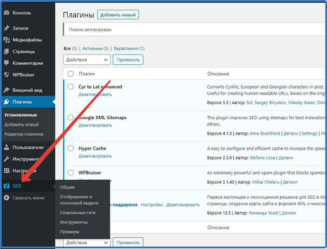327x249 pixels.
Task: Select Инструменты in the SEO submenu
Action: [74, 222]
